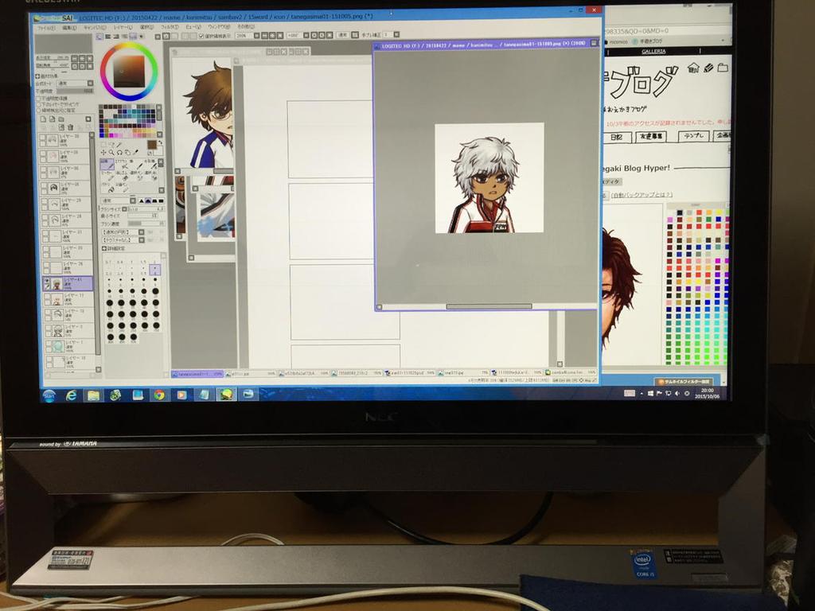The height and width of the screenshot is (611, 815).
Task: Open the brush mode 通常 dropdown
Action: pyautogui.click(x=119, y=200)
